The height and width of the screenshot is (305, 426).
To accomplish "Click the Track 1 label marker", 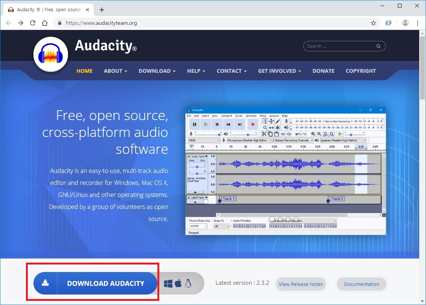I will point(228,198).
